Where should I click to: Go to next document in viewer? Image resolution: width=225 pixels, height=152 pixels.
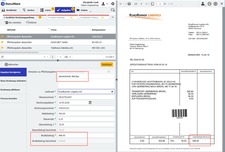[141, 4]
